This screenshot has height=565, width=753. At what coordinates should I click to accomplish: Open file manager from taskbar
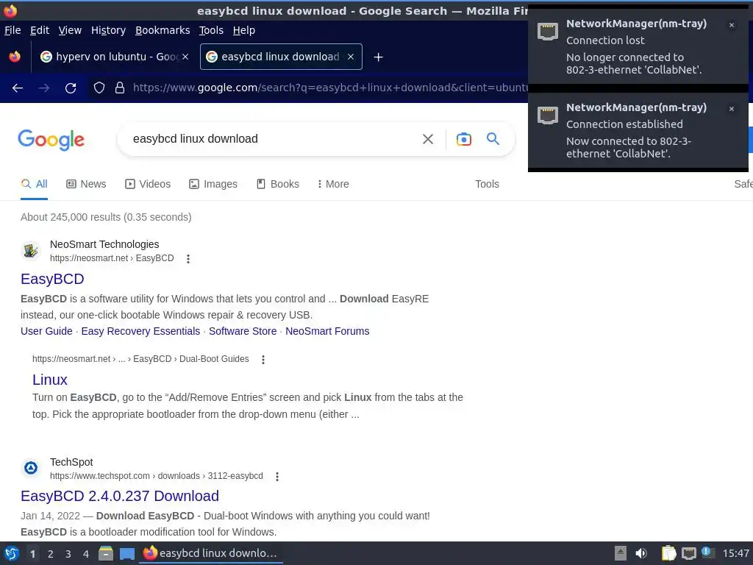click(x=106, y=553)
